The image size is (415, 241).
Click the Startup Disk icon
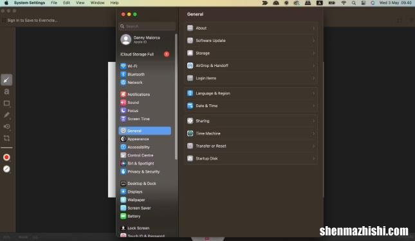pyautogui.click(x=190, y=159)
